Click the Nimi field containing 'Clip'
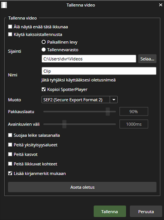Image resolution: width=164 pixels, height=220 pixels. pyautogui.click(x=99, y=71)
